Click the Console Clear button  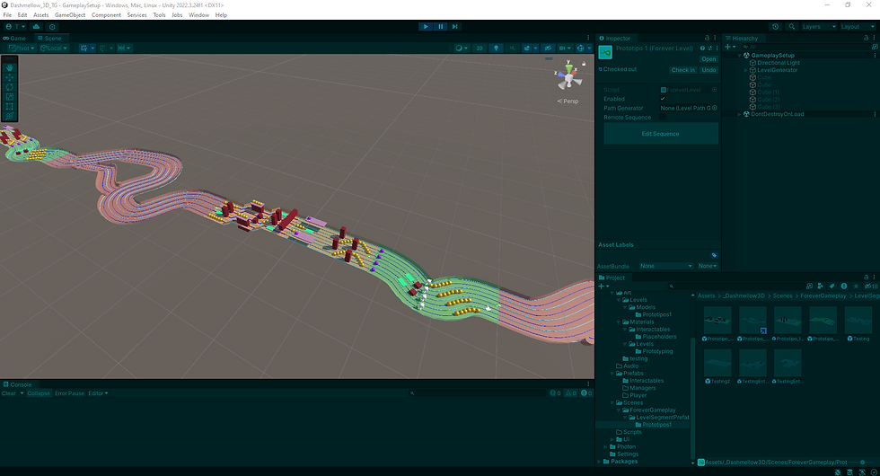[x=9, y=393]
